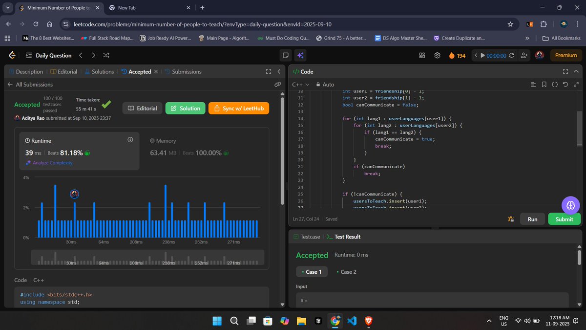586x330 pixels.
Task: Click the streak flame showing 194
Action: (x=457, y=56)
